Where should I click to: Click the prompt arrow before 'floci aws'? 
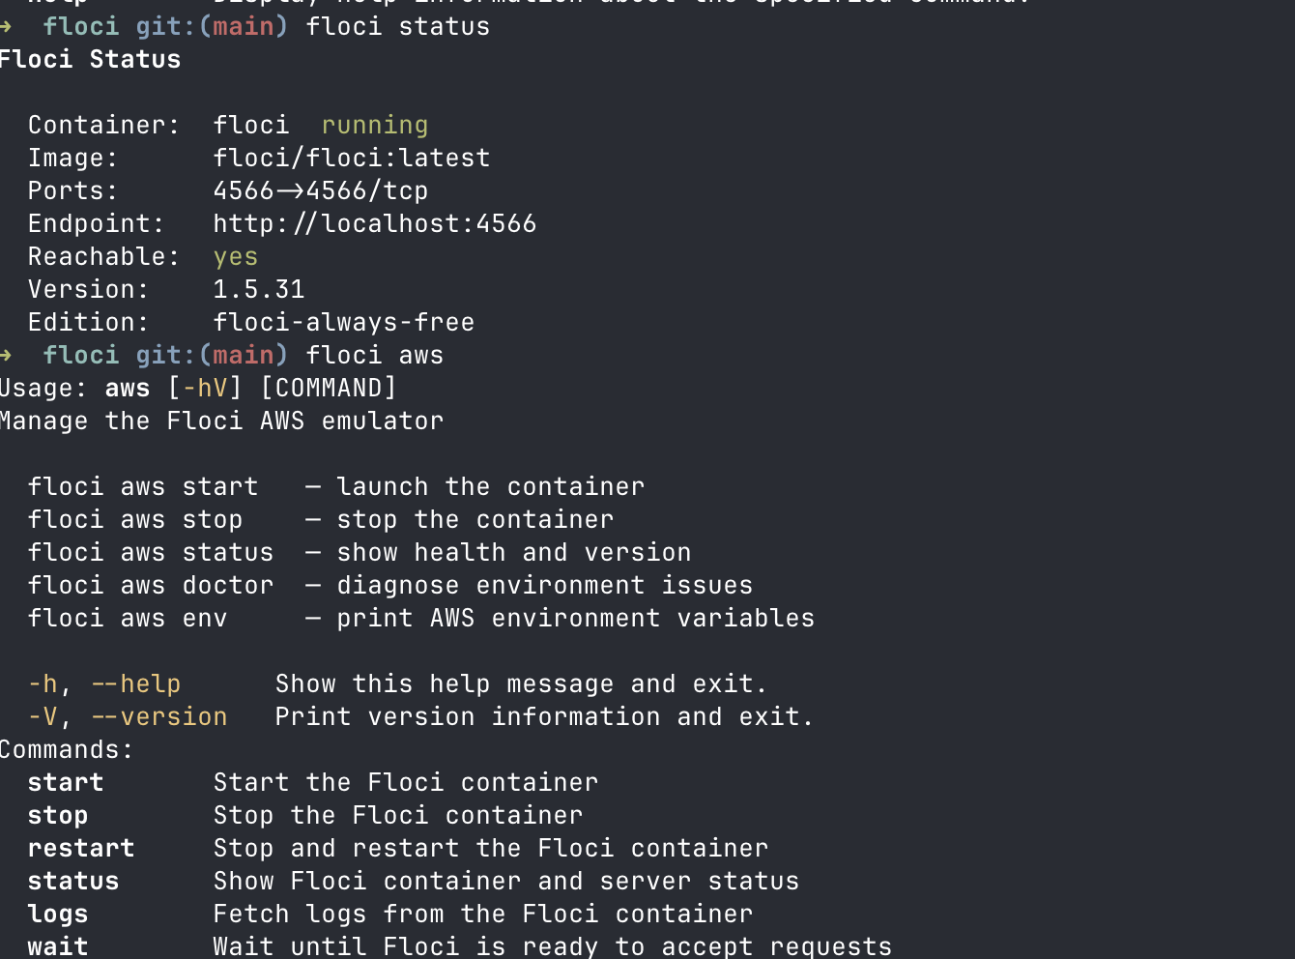[x=6, y=355]
